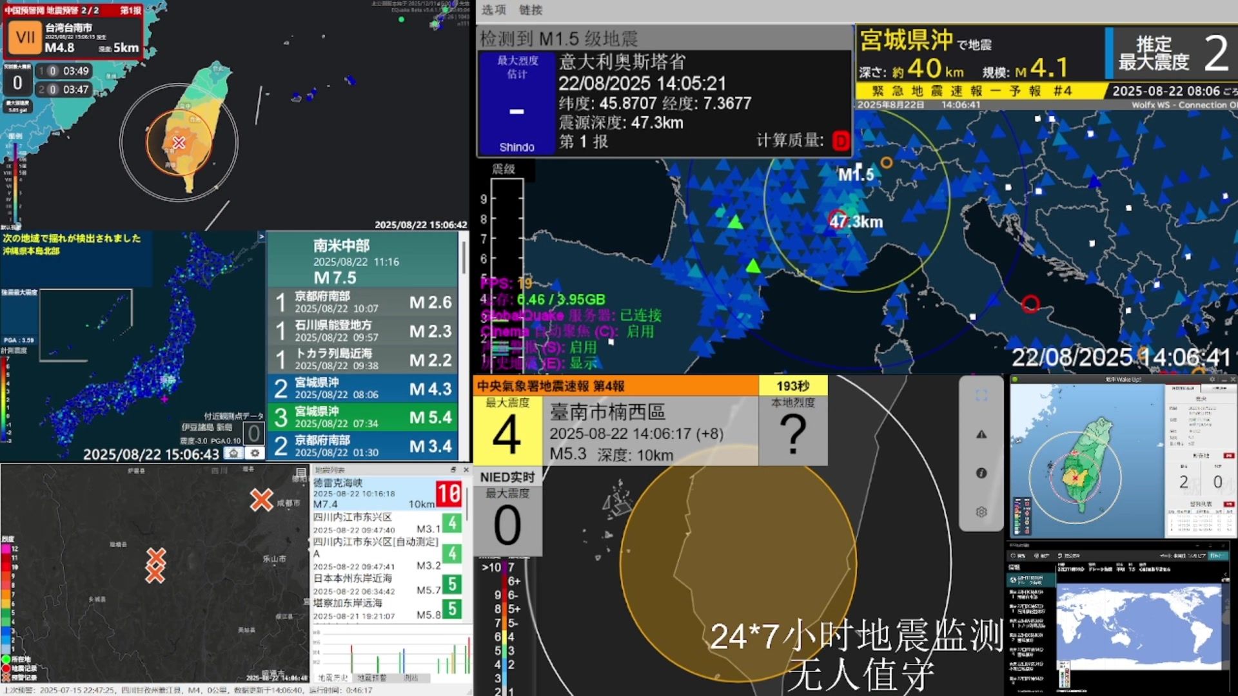The width and height of the screenshot is (1238, 696).
Task: Select the 宮城県沖 08:06 M4.3 row
Action: tap(362, 388)
